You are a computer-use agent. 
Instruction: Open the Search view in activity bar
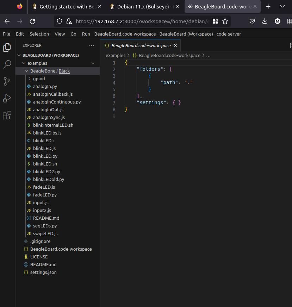click(x=7, y=64)
